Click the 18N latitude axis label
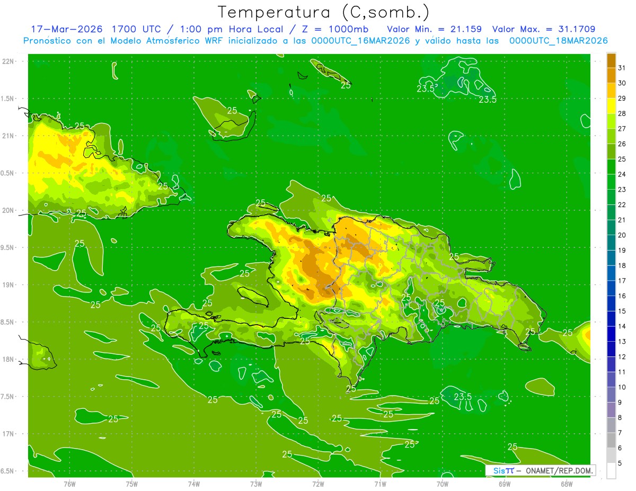 pos(8,359)
